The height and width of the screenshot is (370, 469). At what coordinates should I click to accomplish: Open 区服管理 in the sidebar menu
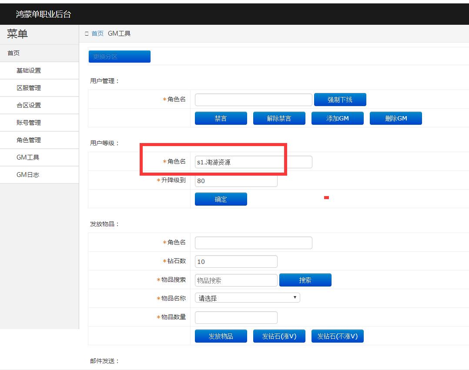click(x=29, y=88)
